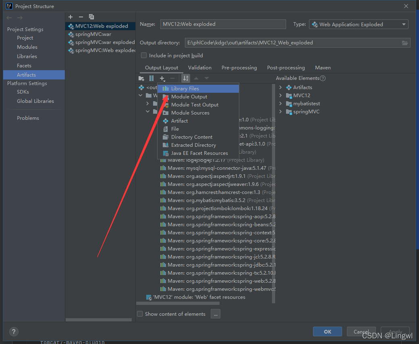Viewport: 419px width, 344px height.
Task: Collapse the lib folder in output tree
Action: pyautogui.click(x=147, y=111)
